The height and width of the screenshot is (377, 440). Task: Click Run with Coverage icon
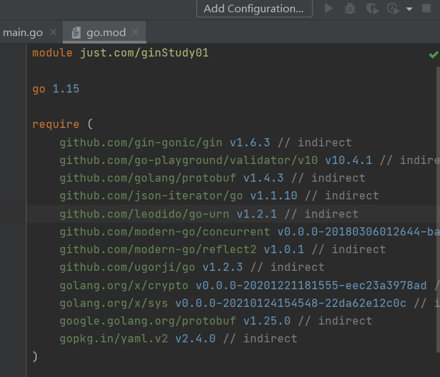point(373,9)
